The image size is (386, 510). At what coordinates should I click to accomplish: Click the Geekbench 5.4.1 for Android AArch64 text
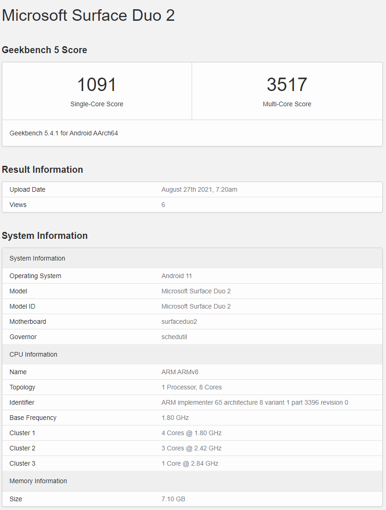[64, 133]
